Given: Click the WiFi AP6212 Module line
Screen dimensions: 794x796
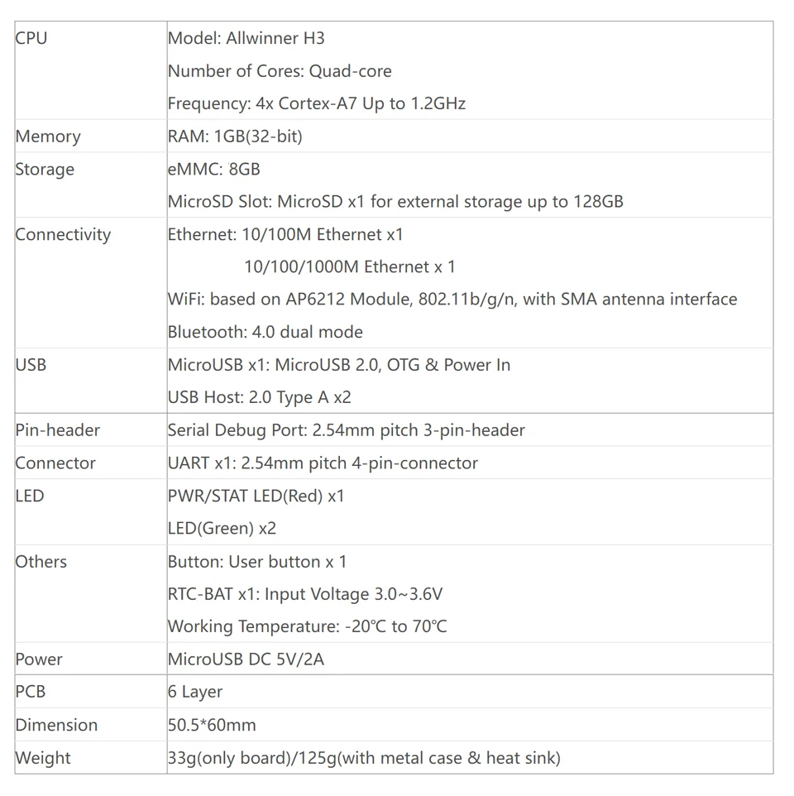Looking at the screenshot, I should (x=452, y=300).
